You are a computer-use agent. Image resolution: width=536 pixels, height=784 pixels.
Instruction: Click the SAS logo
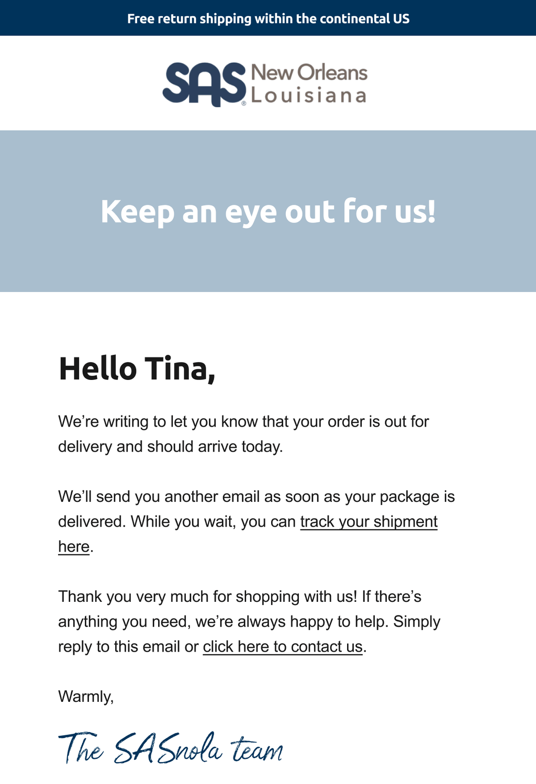point(204,84)
